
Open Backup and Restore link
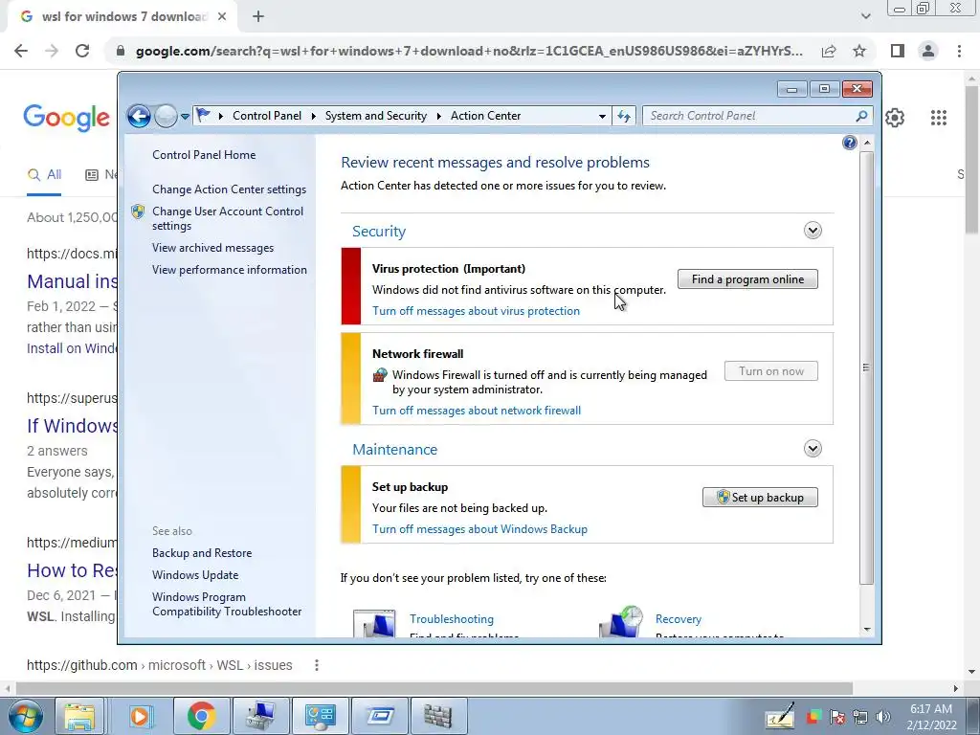pyautogui.click(x=202, y=553)
